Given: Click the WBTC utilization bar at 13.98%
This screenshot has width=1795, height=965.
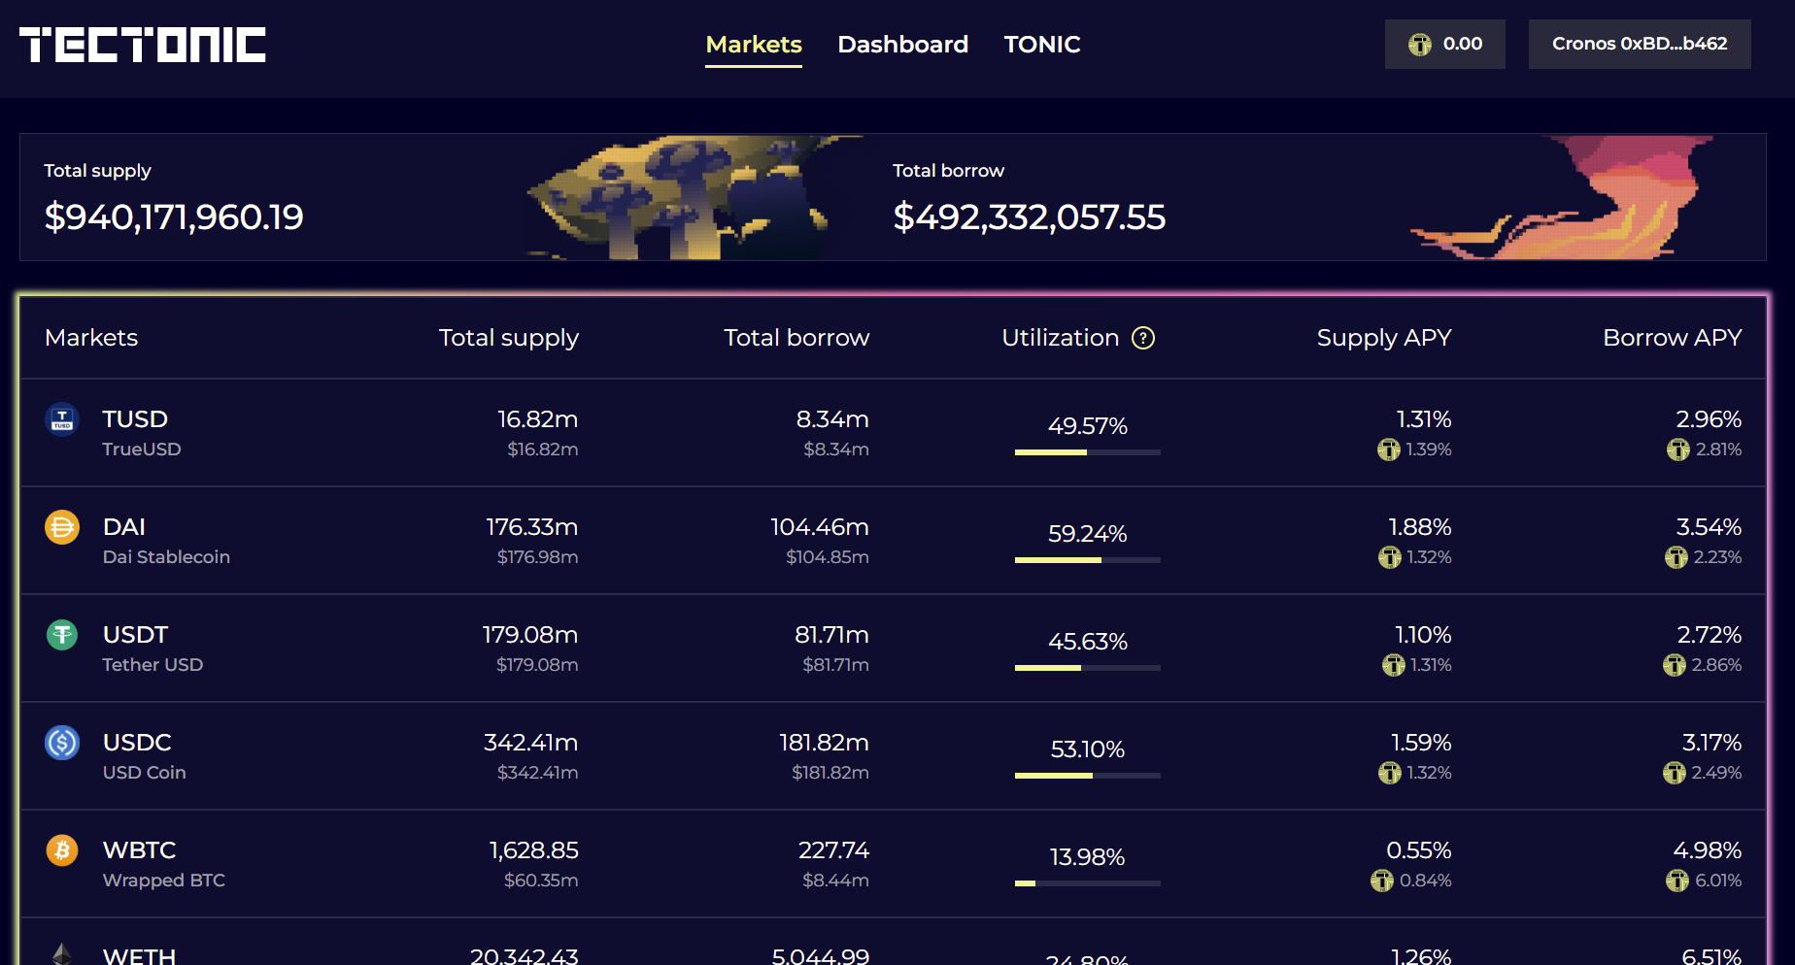Looking at the screenshot, I should [x=1087, y=883].
